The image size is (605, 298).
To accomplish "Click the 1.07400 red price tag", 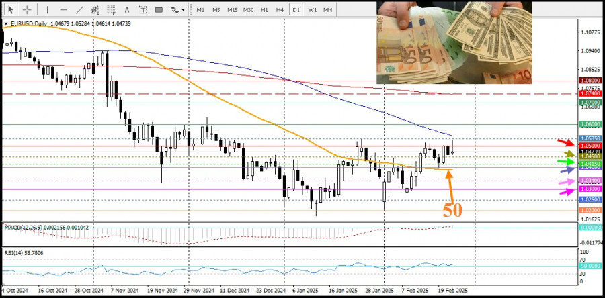I will pos(590,93).
